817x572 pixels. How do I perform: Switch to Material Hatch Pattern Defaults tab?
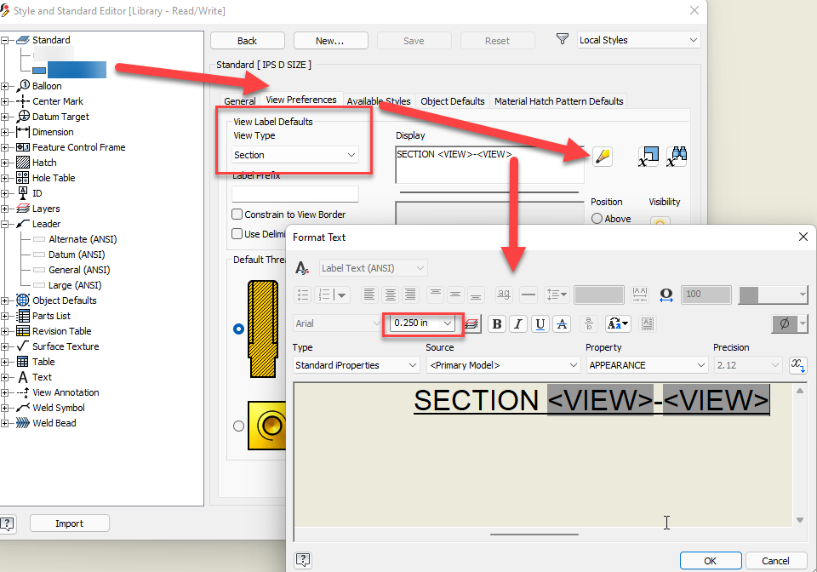(x=558, y=101)
